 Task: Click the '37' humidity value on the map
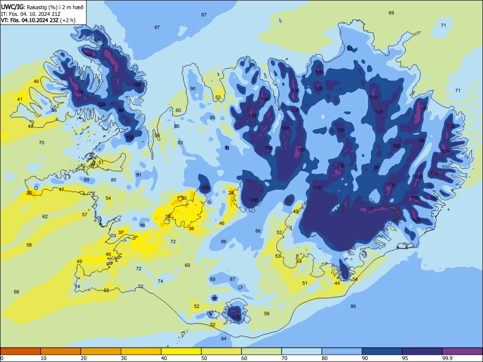121,233
